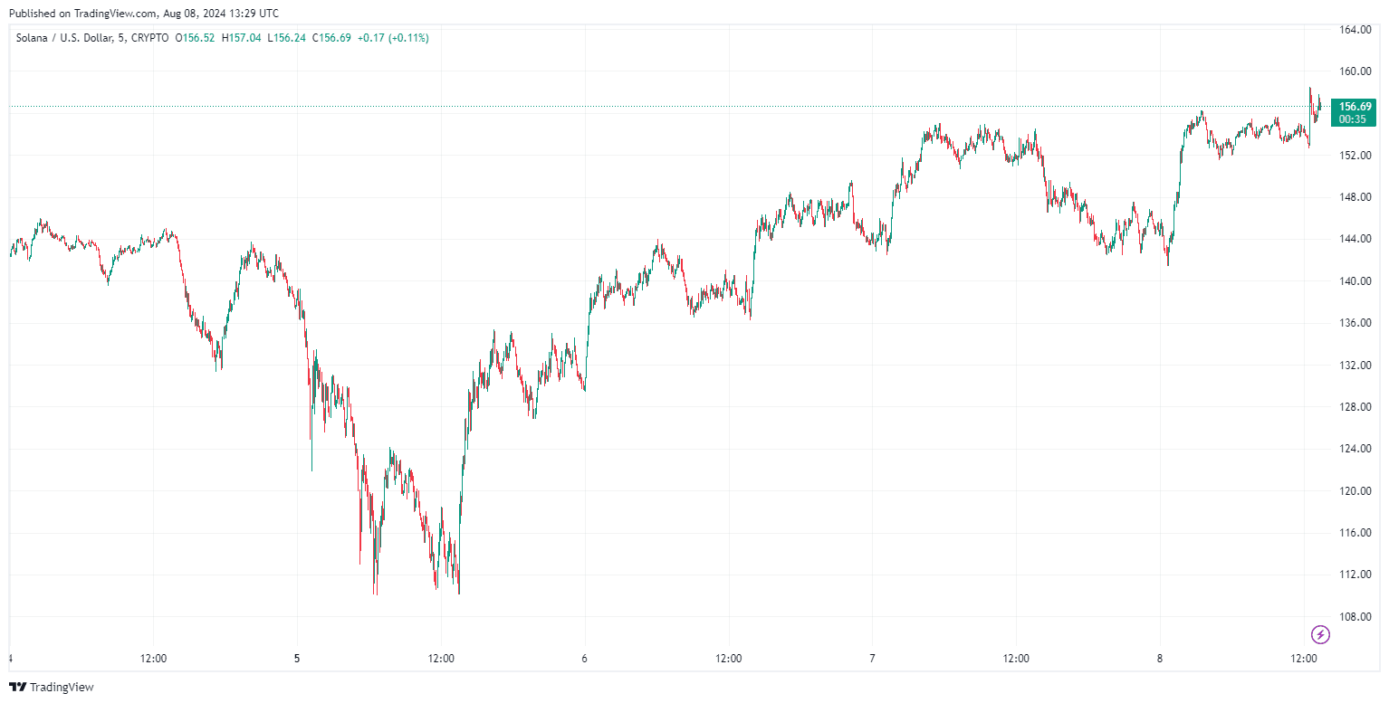Click the 164.00 price axis label
The height and width of the screenshot is (703, 1389).
[x=1355, y=30]
